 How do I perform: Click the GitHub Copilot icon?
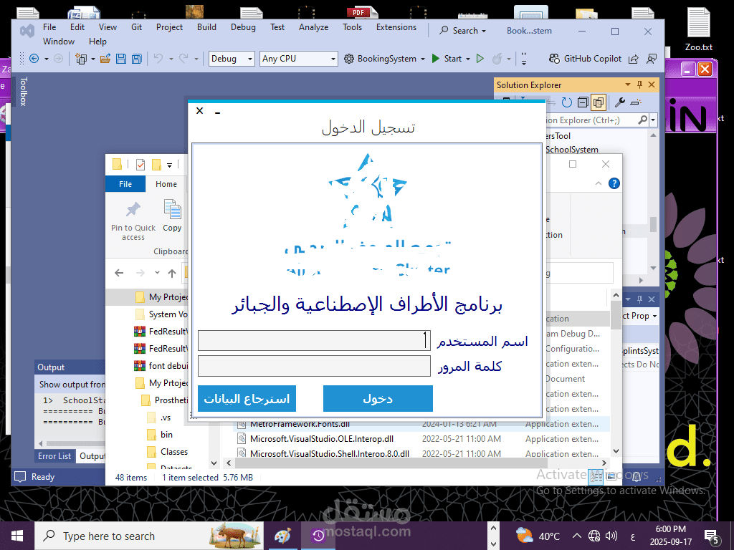[x=553, y=59]
